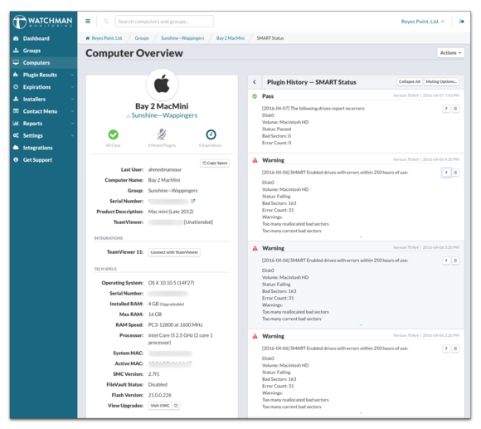Click the hamburger menu icon
This screenshot has width=481, height=429.
[x=88, y=22]
